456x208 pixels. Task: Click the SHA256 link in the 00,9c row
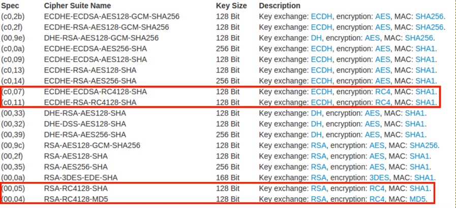pos(424,145)
